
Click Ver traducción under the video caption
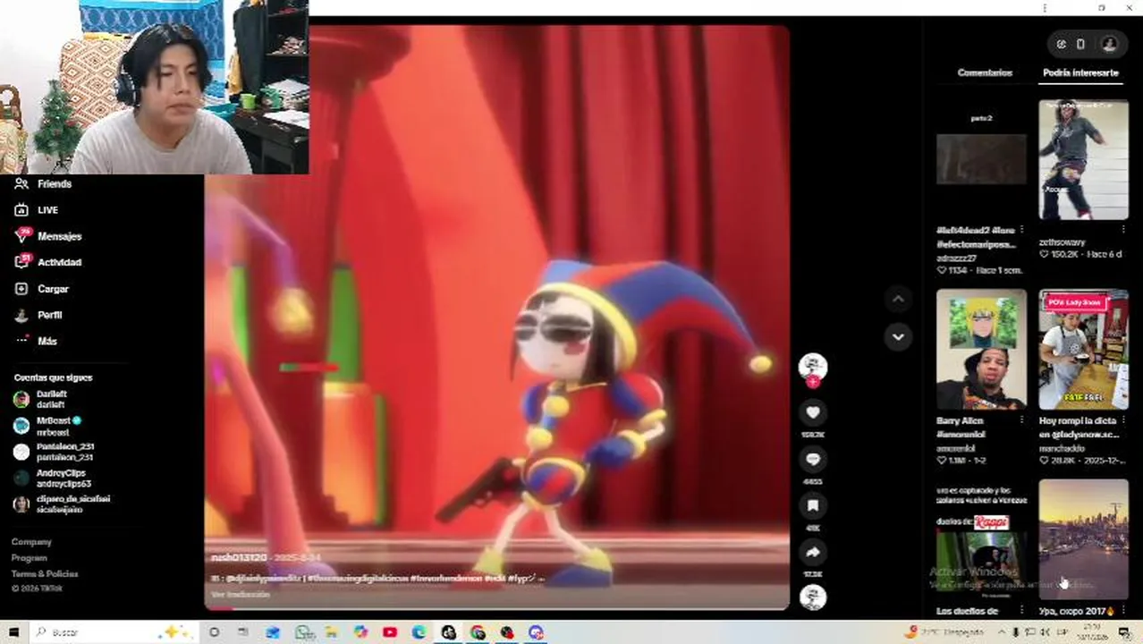click(241, 594)
